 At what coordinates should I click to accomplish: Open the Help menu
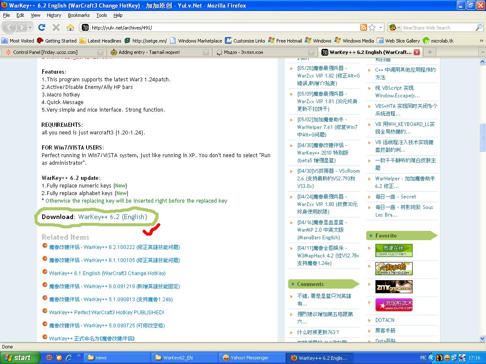click(118, 15)
